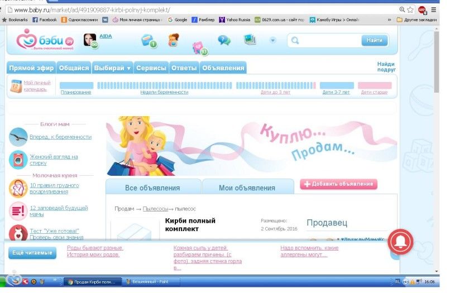469x293 pixels.
Task: Click the personal calendar icon
Action: coord(16,86)
